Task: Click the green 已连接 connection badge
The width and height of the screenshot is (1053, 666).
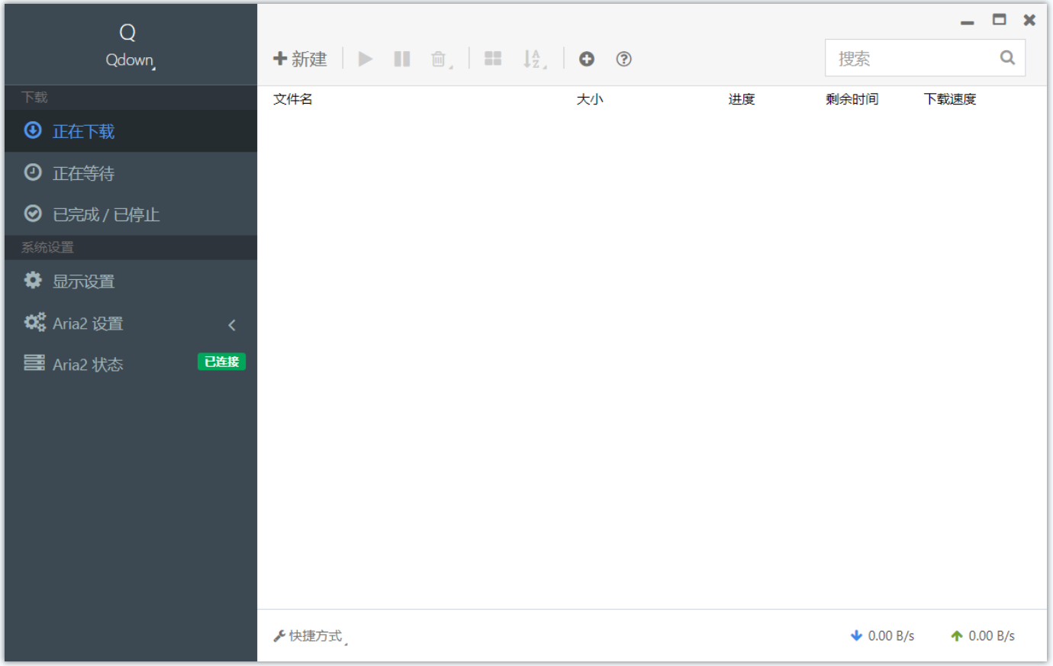Action: (x=221, y=362)
